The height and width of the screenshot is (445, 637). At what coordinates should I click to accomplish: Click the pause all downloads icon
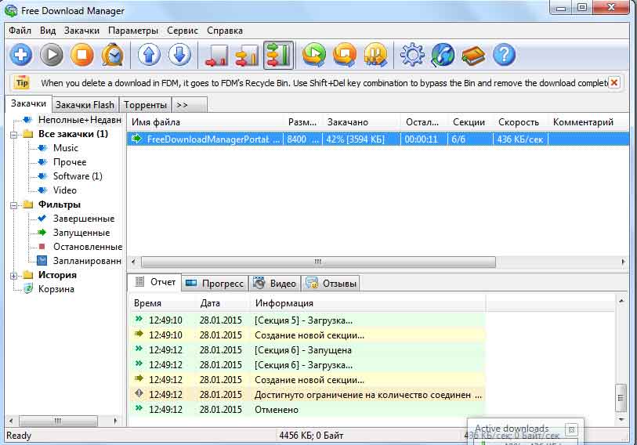375,55
